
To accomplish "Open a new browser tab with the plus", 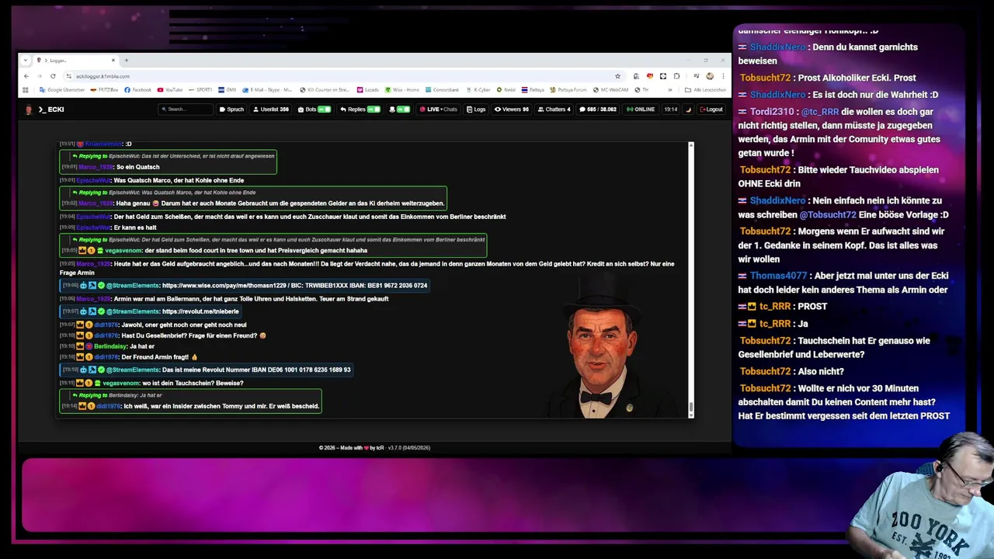I will 127,60.
